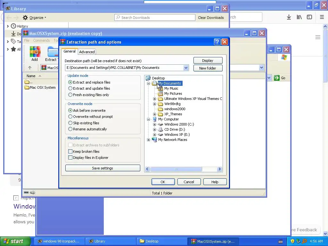This screenshot has width=328, height=246.
Task: Open Library taskbar button
Action: 111,241
